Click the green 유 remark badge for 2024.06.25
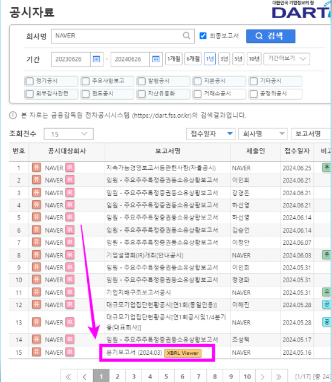The image size is (332, 382). tap(327, 167)
